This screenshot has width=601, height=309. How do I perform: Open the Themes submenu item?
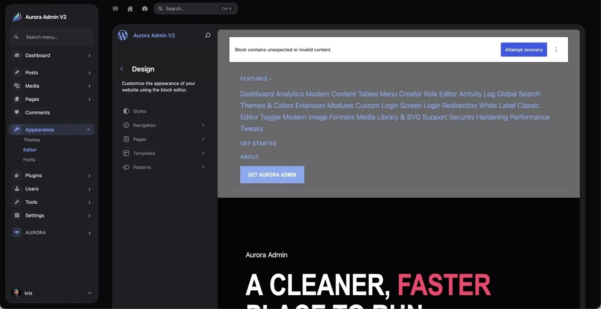tap(32, 140)
